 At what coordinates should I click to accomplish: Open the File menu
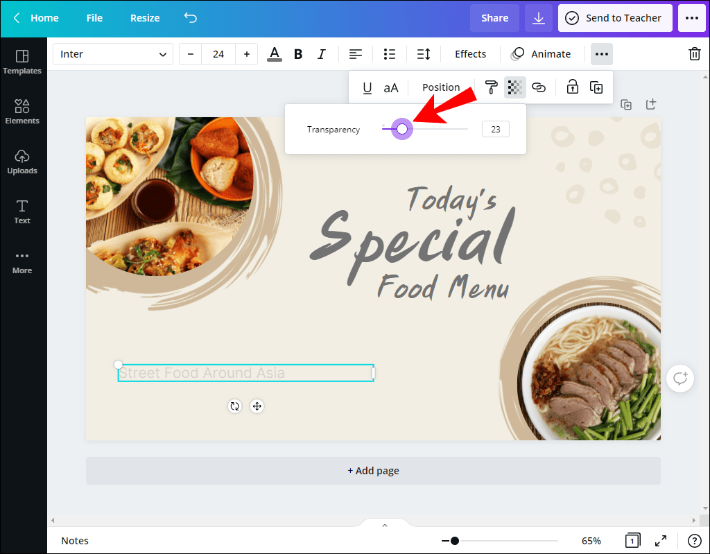click(x=94, y=18)
